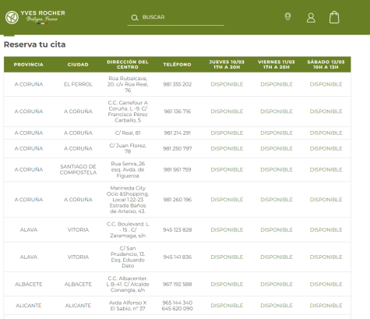370x319 pixels.
Task: Choose Saturday DISPONIBLE for El Ferrol
Action: (x=326, y=84)
